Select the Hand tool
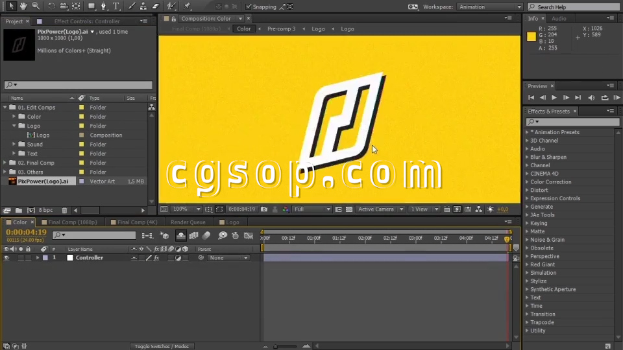623x350 pixels. [23, 6]
